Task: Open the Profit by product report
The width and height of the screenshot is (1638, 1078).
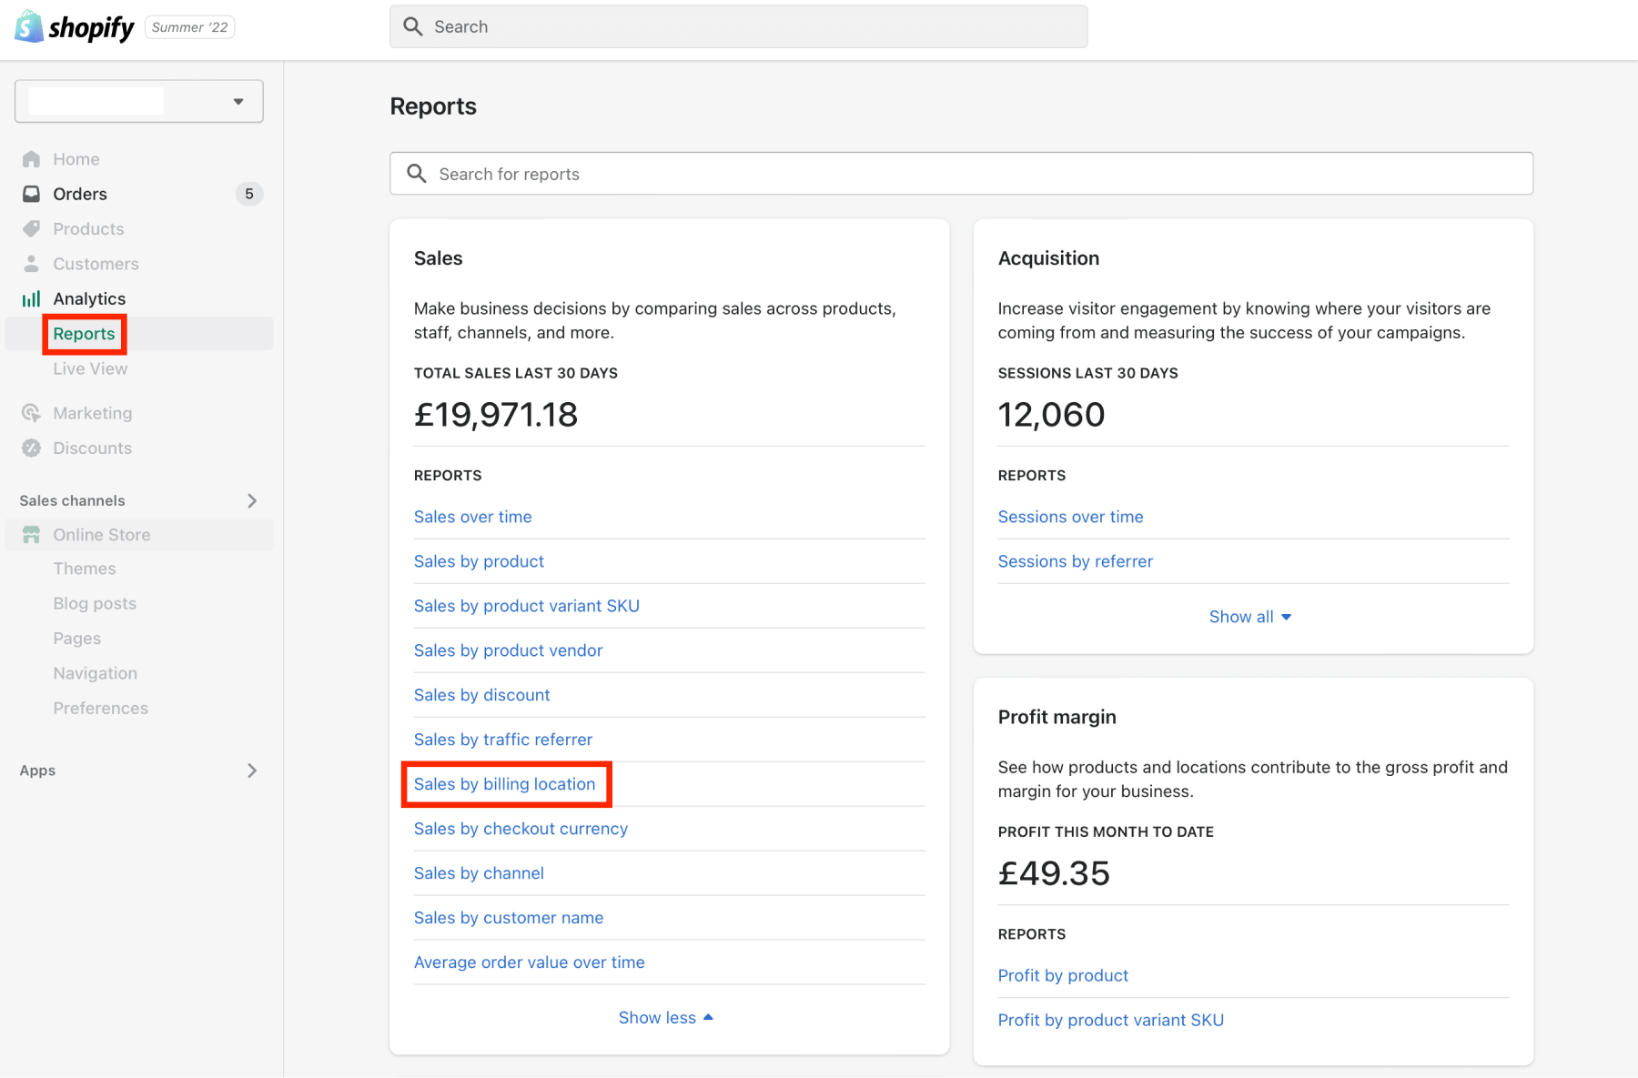Action: [1063, 975]
